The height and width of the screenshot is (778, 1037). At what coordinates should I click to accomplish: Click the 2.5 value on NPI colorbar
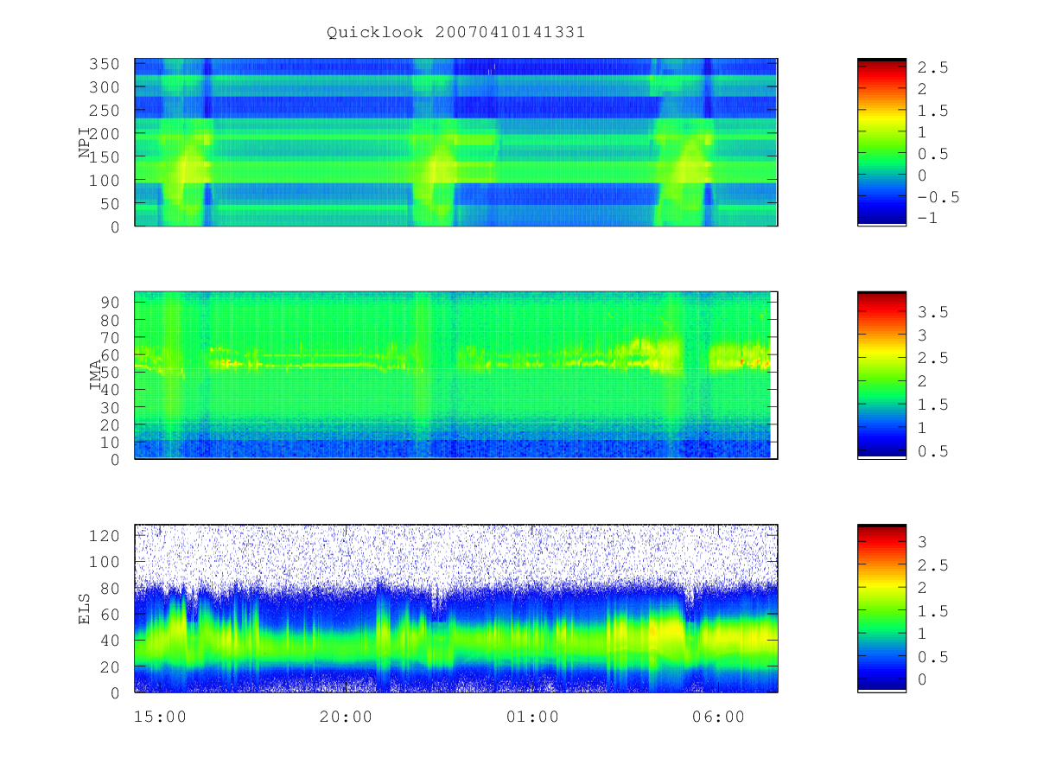pyautogui.click(x=935, y=67)
